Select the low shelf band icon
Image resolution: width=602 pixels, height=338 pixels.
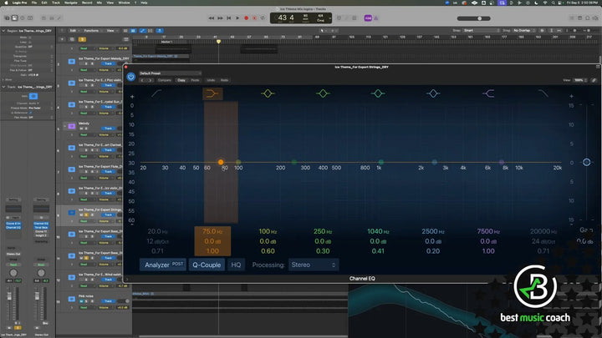point(212,93)
